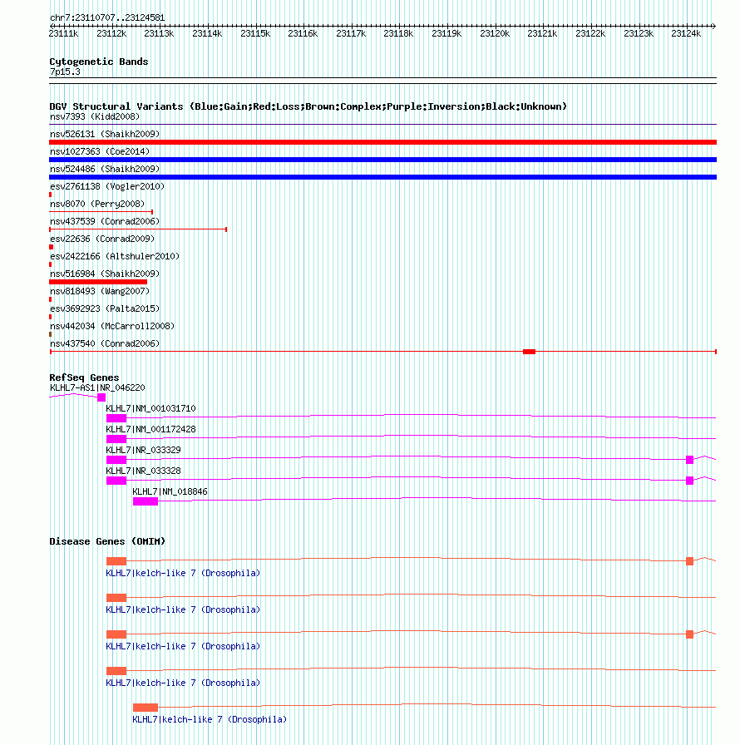
Task: Open the third KLHL7 kelch-like 7 OMIM link
Action: pos(183,647)
